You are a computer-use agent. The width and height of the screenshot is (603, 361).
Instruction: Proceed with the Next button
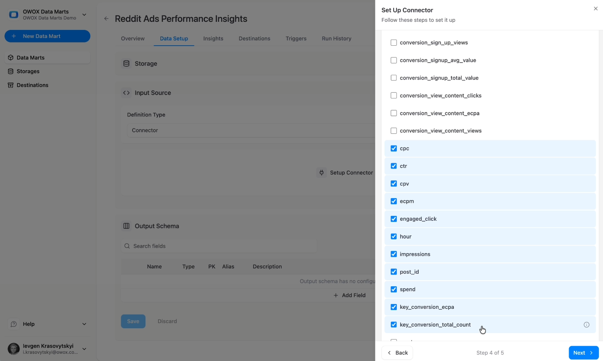[584, 353]
